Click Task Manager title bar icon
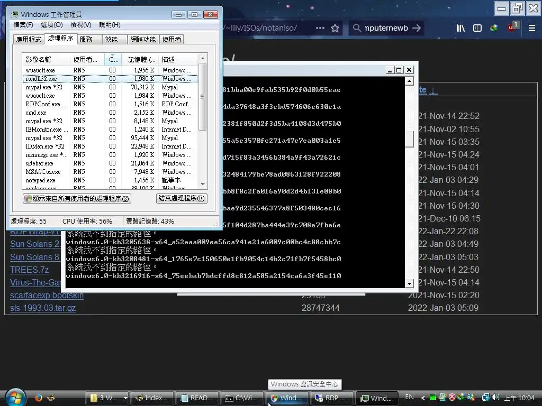The image size is (542, 406). pos(14,14)
